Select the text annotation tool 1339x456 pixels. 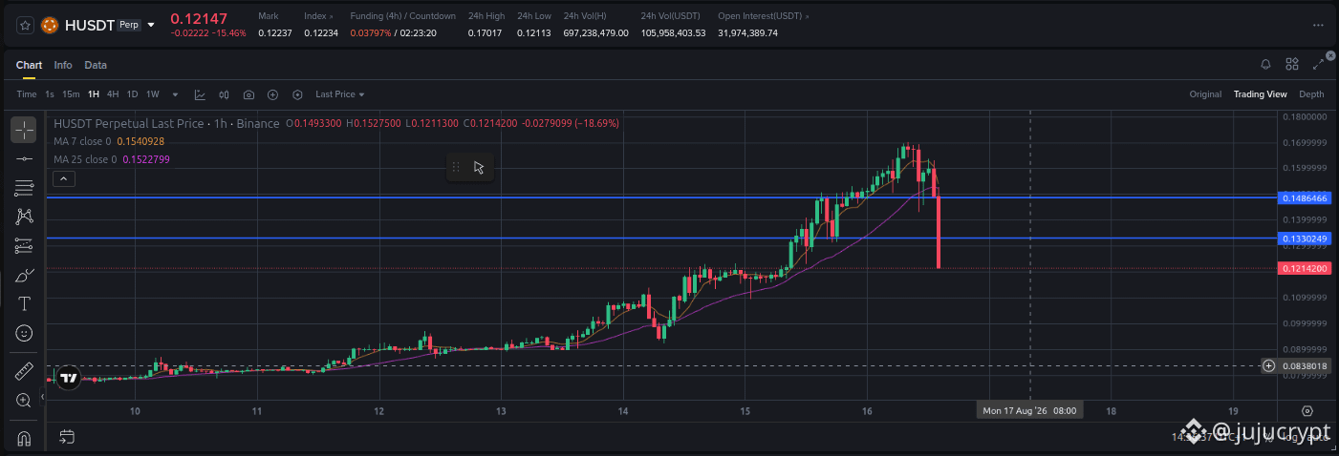coord(24,303)
